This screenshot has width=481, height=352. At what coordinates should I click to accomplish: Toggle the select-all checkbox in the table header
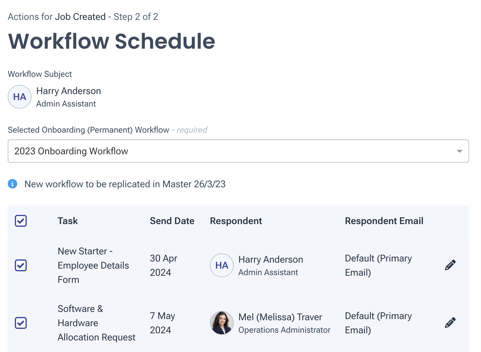pos(21,221)
